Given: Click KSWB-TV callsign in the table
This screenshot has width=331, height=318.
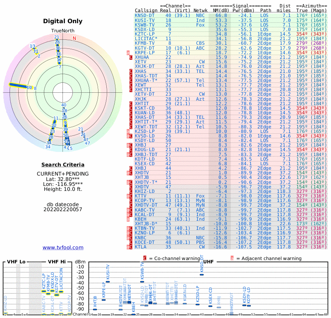Looking at the screenshot, I should (x=144, y=25).
